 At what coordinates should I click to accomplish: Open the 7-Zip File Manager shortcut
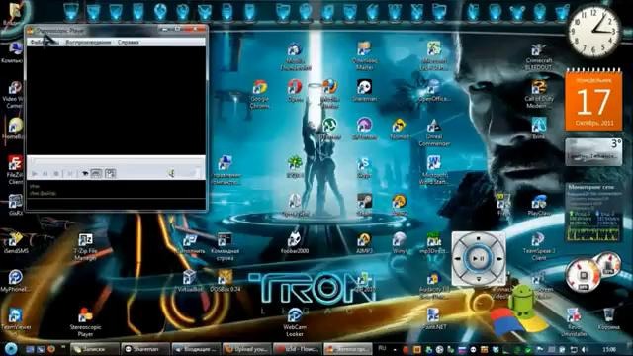[x=85, y=246]
